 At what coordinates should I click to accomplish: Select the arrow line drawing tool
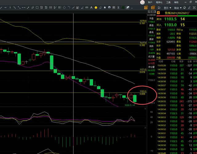point(28,8)
